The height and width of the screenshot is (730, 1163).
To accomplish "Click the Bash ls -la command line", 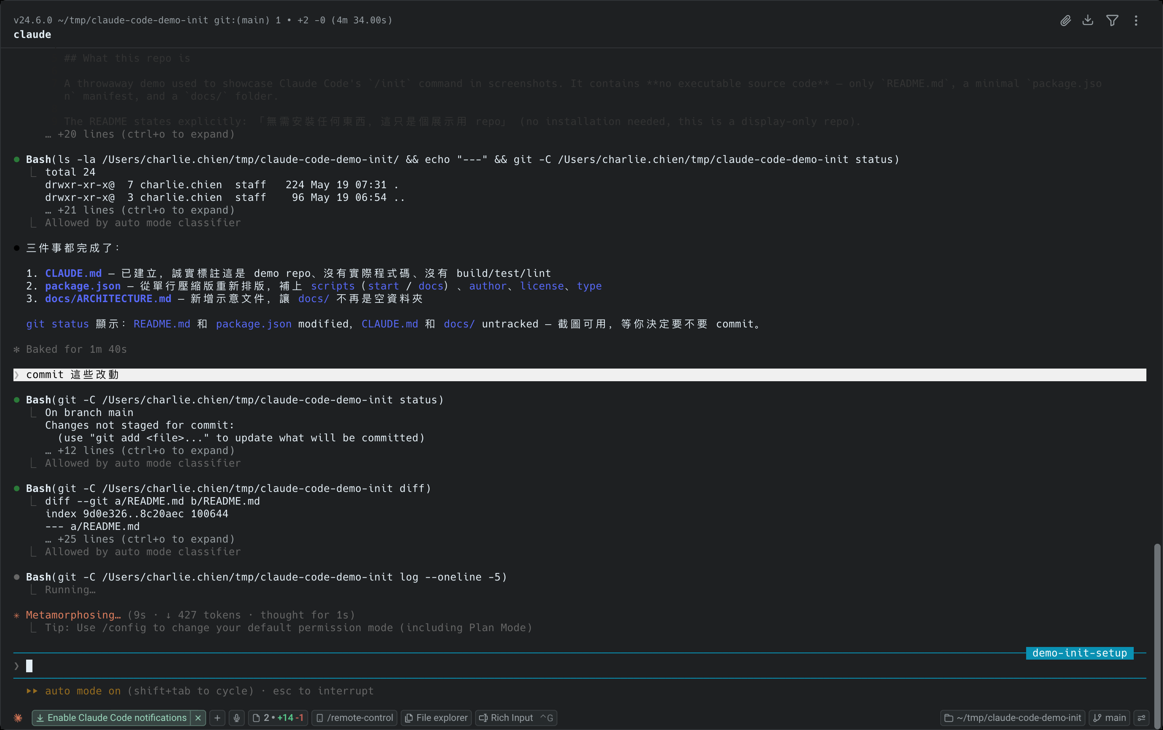I will click(x=462, y=159).
